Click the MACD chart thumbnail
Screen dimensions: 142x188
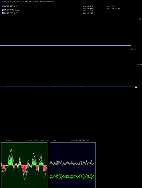click(24, 165)
